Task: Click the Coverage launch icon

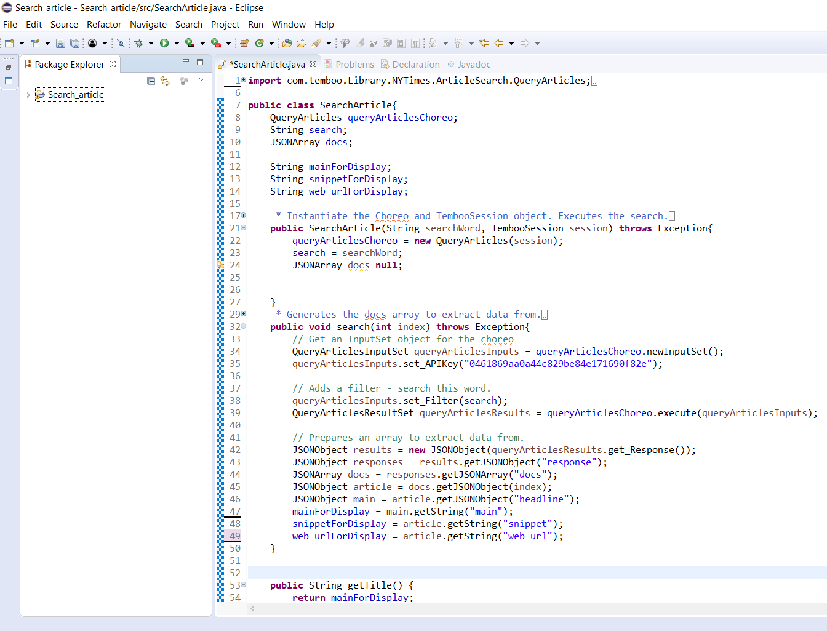Action: click(190, 43)
